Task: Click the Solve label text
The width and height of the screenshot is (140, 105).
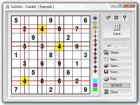Action: (117, 34)
